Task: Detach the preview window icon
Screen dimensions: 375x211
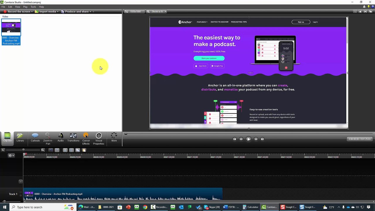Action: point(370,11)
